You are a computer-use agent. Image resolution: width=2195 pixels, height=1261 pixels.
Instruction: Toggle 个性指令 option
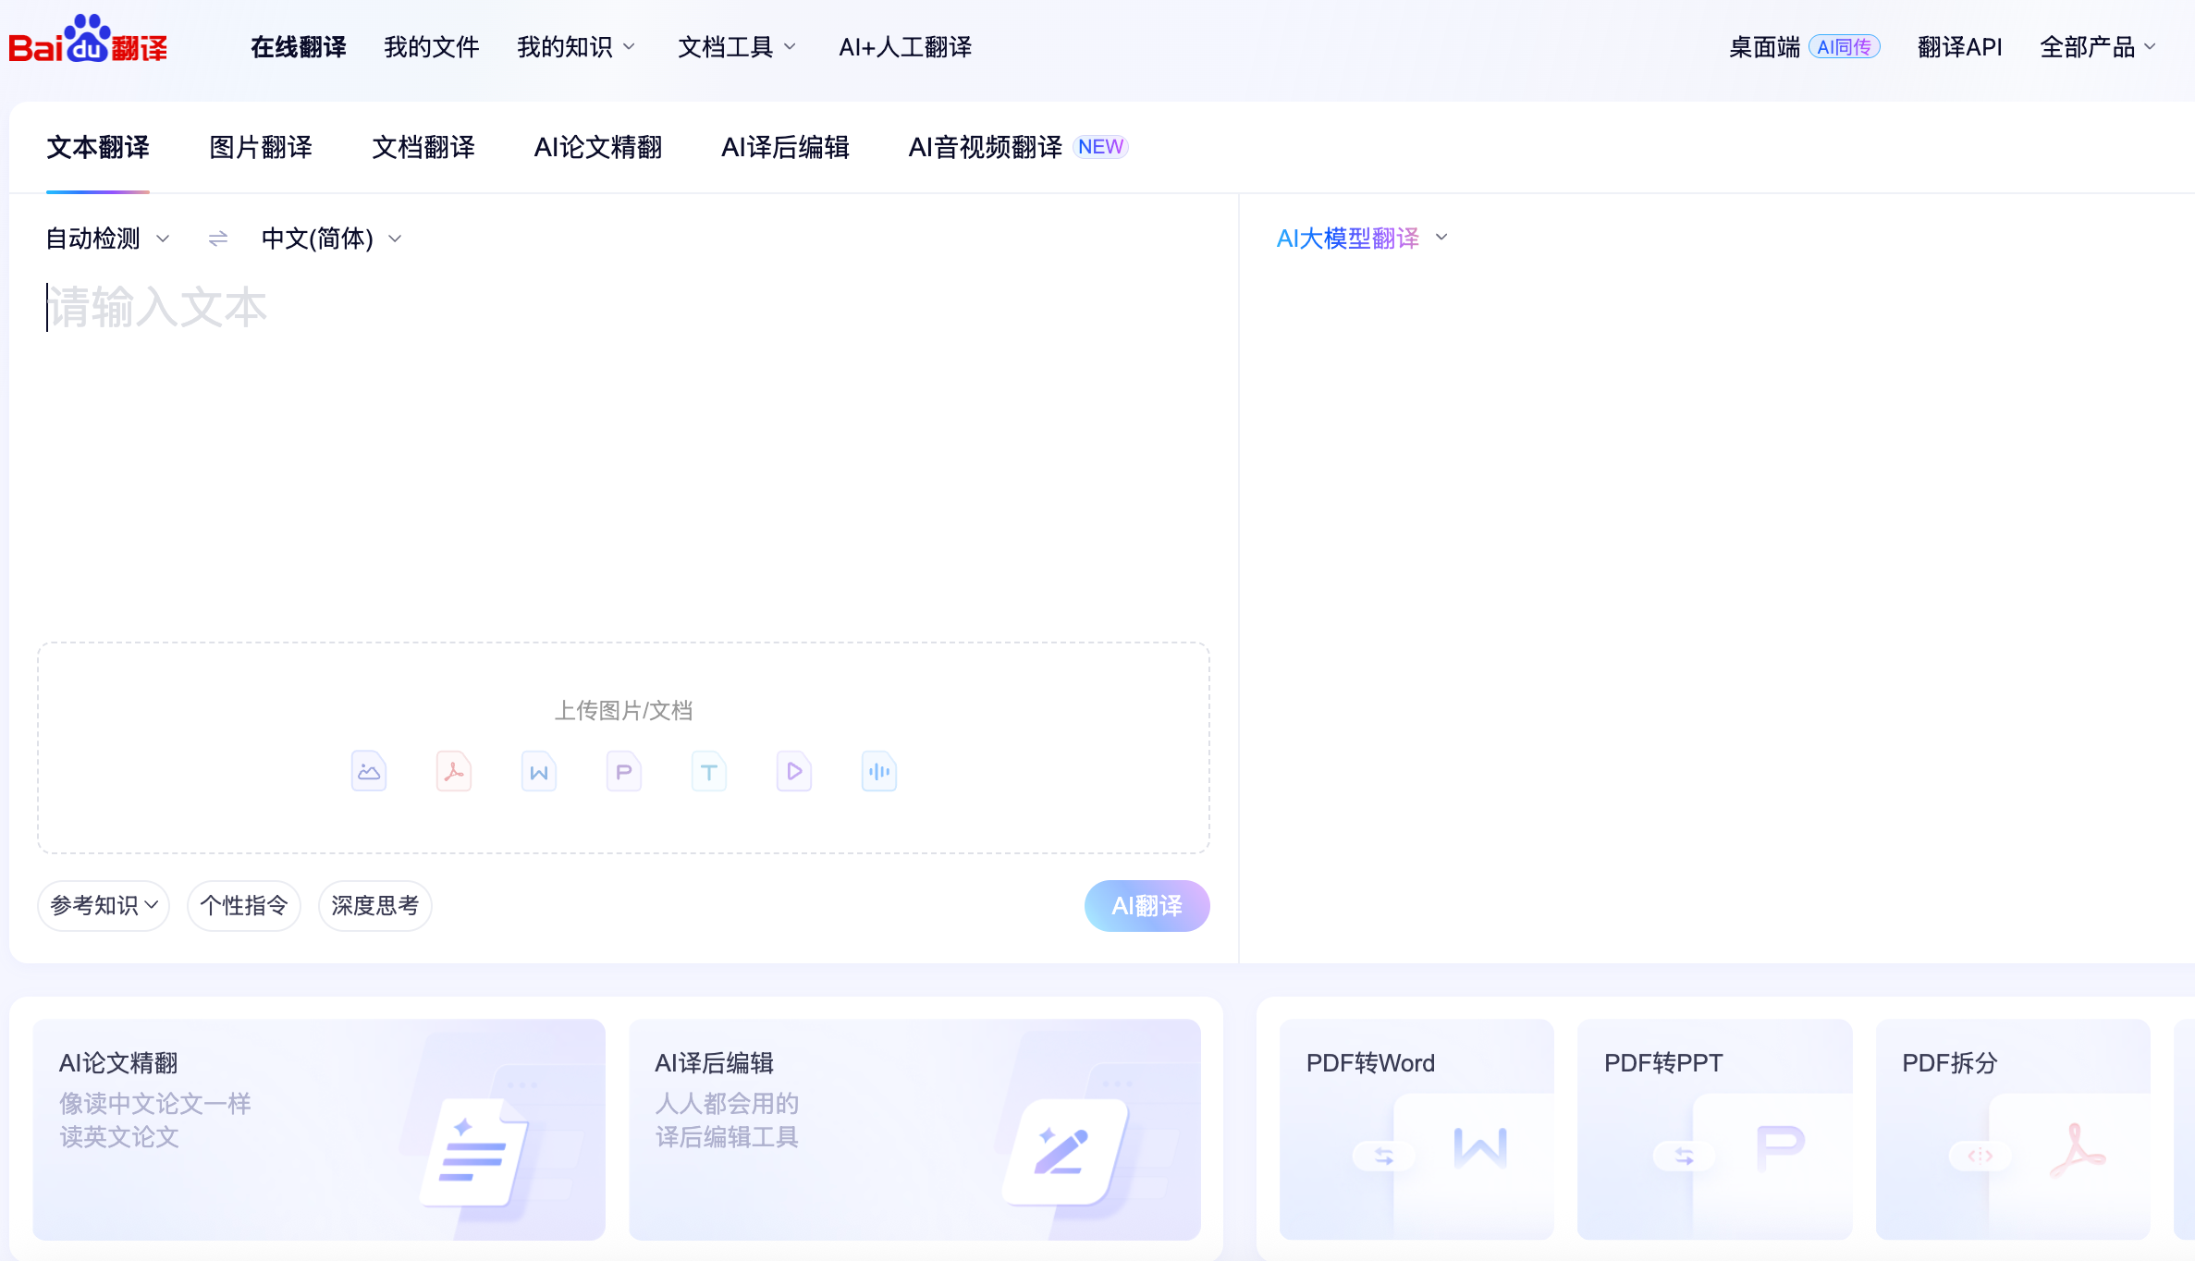click(x=243, y=906)
